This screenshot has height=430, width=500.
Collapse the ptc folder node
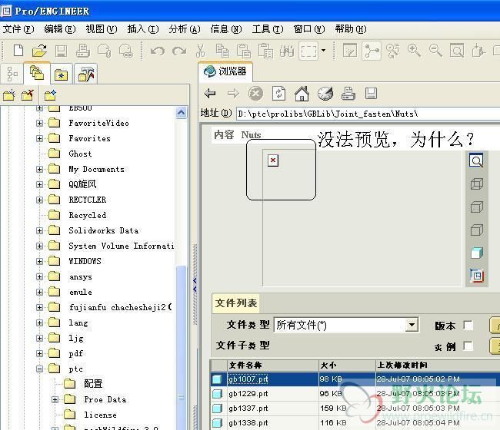[39, 369]
